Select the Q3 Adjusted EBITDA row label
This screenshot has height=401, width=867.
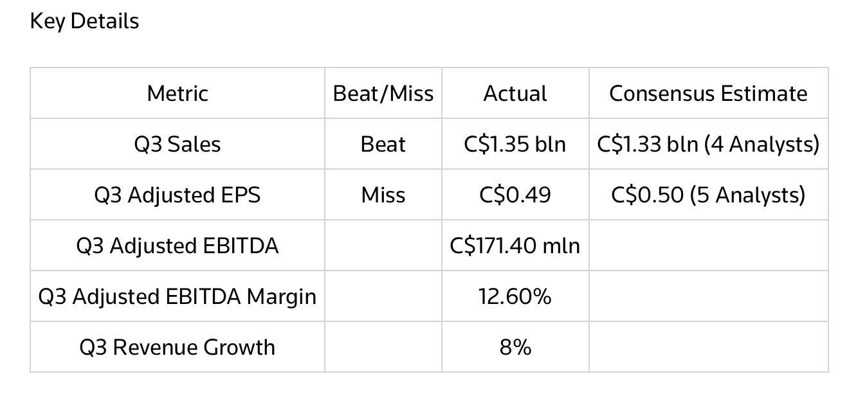178,245
